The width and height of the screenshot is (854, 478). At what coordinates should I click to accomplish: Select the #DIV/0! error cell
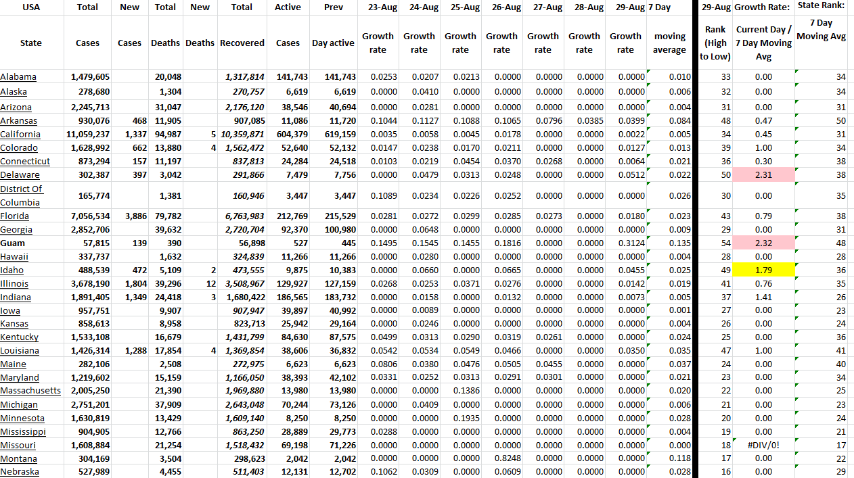[763, 445]
